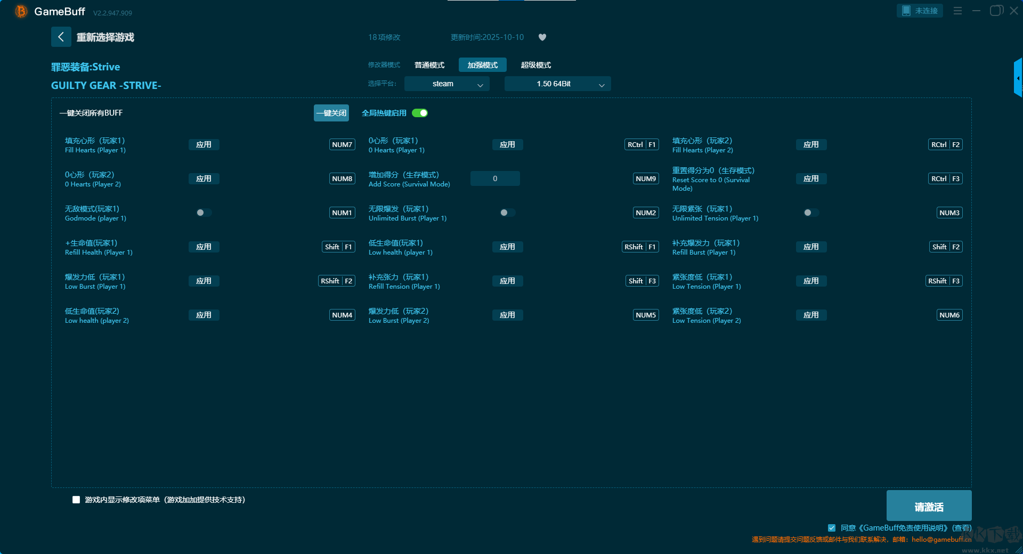Viewport: 1023px width, 554px height.
Task: Click the Shift F3 hotkey for Refill Tension
Action: [x=642, y=281]
